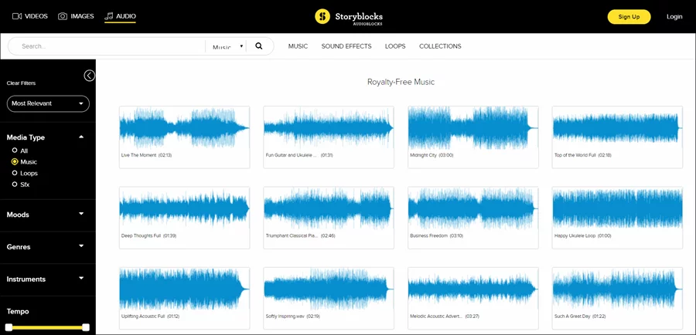696x335 pixels.
Task: Click the Login link
Action: pyautogui.click(x=674, y=16)
